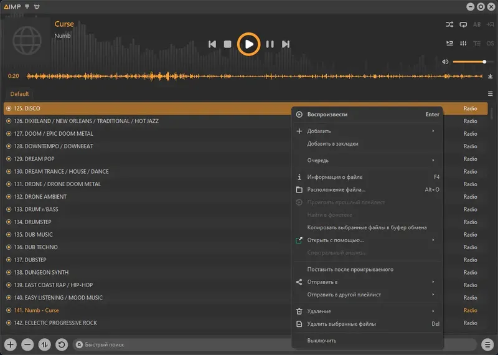
Task: Click the reload playlist circular arrow button
Action: pyautogui.click(x=62, y=344)
